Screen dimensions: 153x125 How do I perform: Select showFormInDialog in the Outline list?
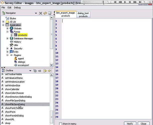[x=25, y=116]
